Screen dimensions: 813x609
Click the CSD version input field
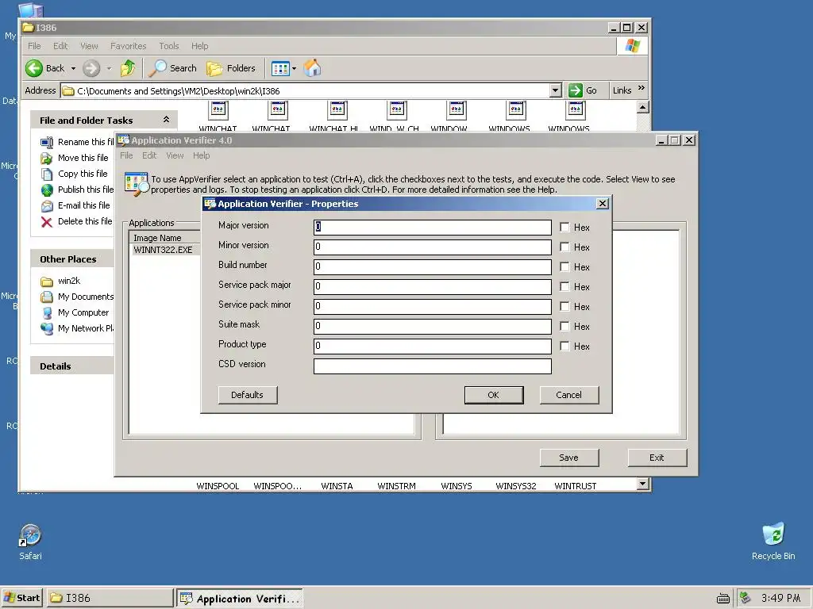coord(433,366)
